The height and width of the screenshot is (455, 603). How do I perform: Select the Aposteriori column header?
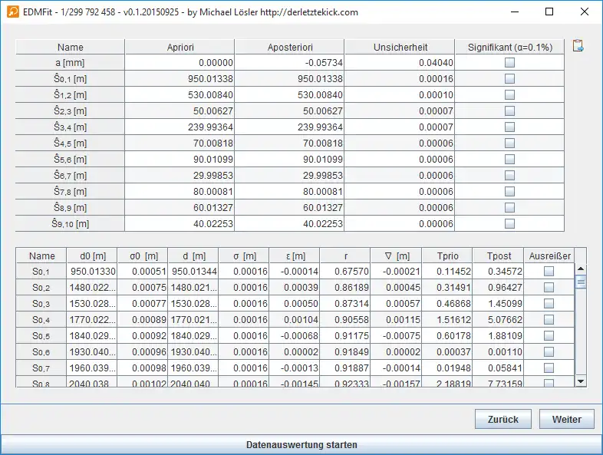pos(290,47)
